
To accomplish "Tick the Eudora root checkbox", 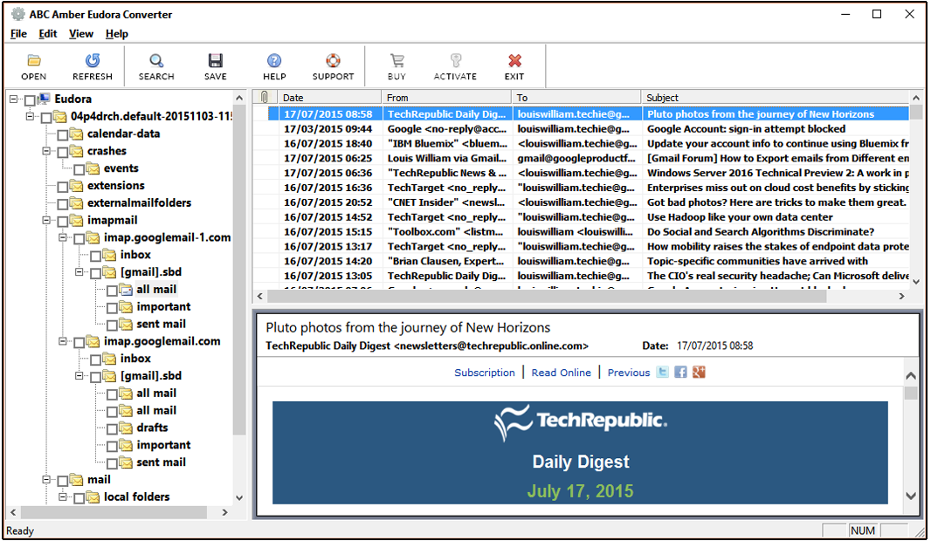I will (30, 100).
